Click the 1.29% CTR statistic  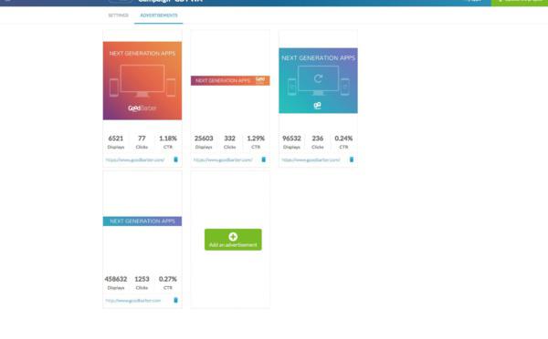point(256,141)
